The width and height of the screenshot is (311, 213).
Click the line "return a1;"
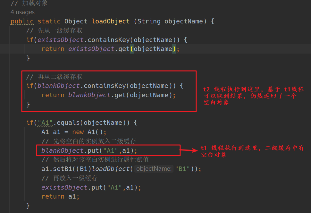click(x=61, y=197)
